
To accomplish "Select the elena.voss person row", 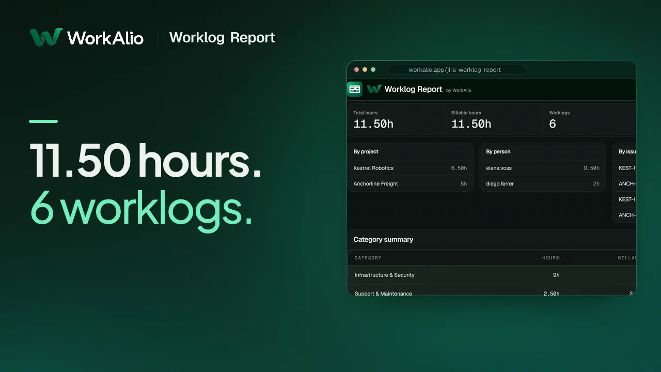I will point(543,168).
